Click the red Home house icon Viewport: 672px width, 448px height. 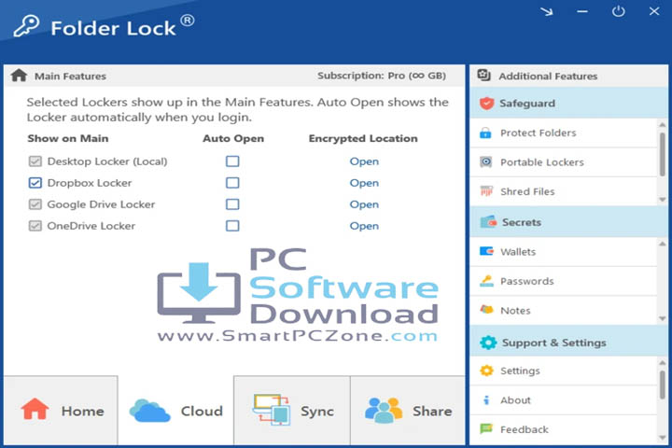(35, 408)
